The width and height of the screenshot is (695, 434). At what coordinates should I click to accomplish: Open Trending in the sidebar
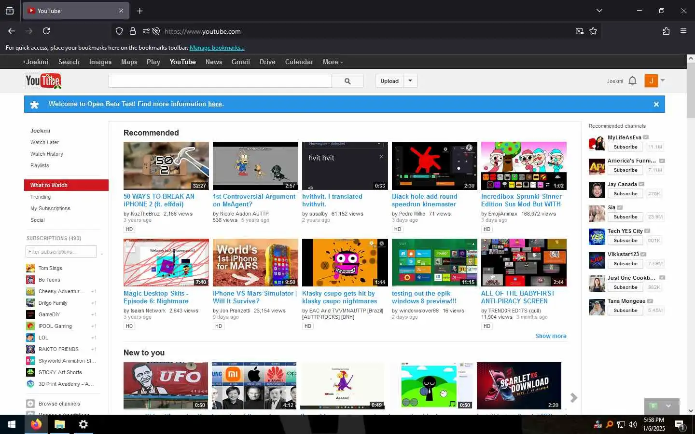[41, 197]
